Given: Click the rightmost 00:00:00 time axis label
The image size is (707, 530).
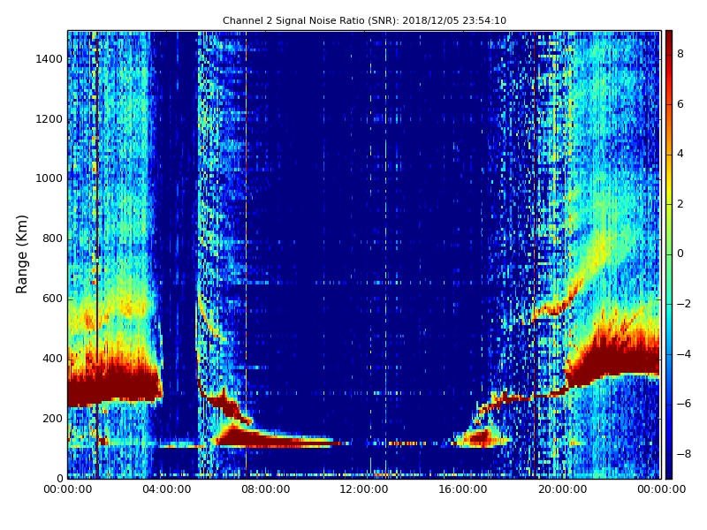Looking at the screenshot, I should pos(661,489).
